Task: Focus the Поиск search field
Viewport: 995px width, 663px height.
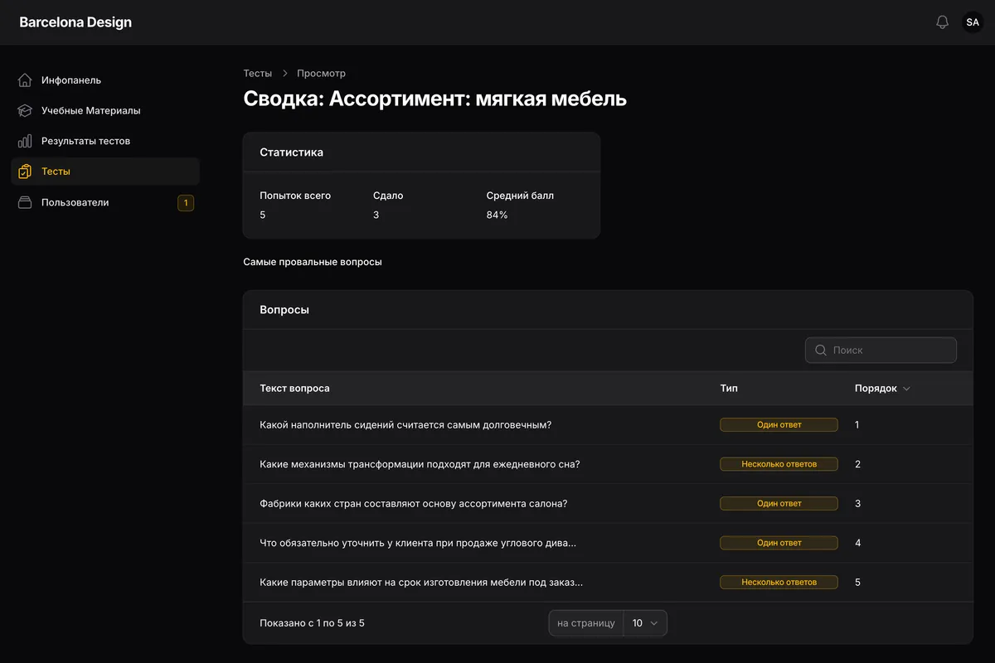Action: click(x=881, y=350)
